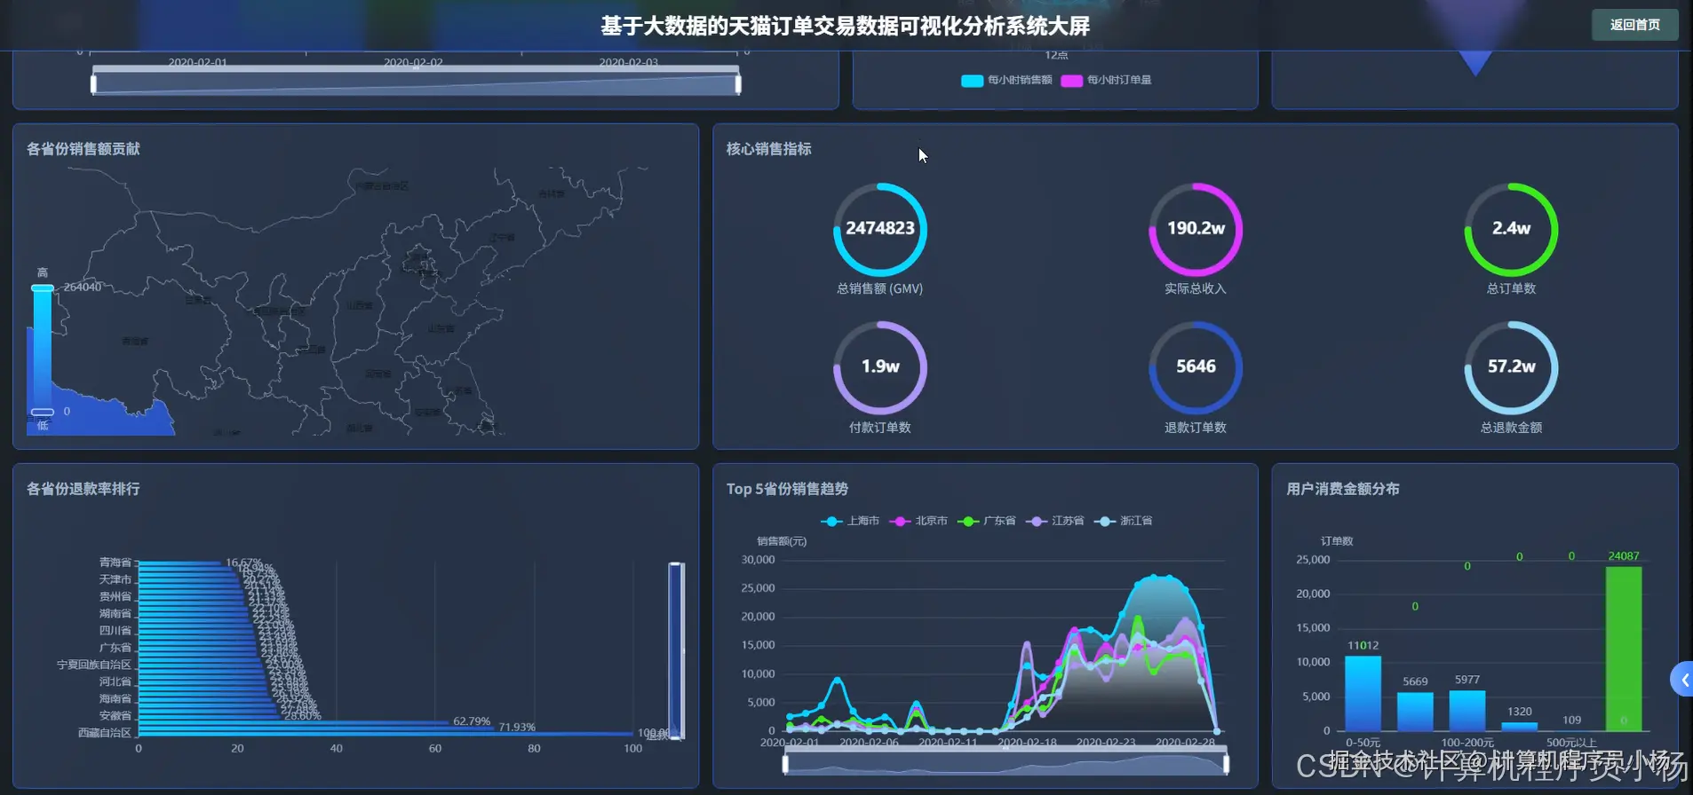
Task: Click the green bar labeled 24087
Action: (1624, 649)
